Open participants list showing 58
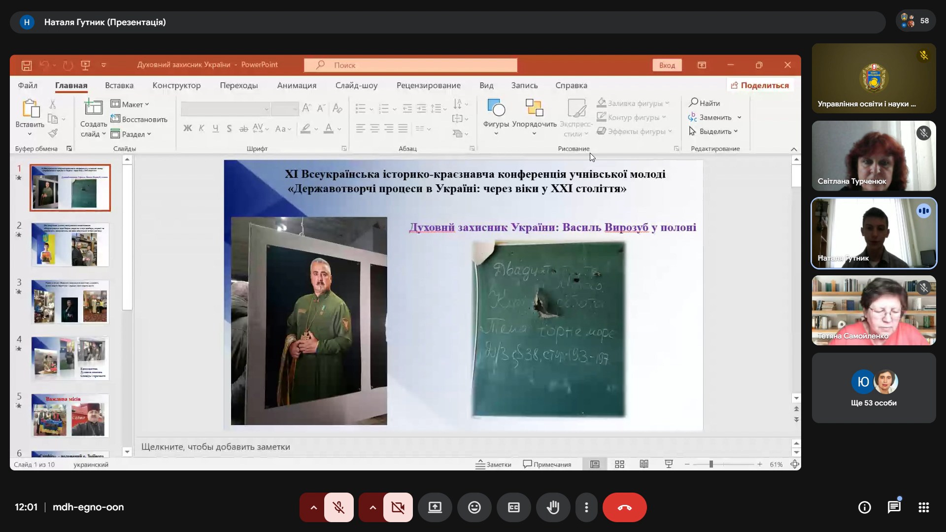The image size is (946, 532). coord(915,21)
